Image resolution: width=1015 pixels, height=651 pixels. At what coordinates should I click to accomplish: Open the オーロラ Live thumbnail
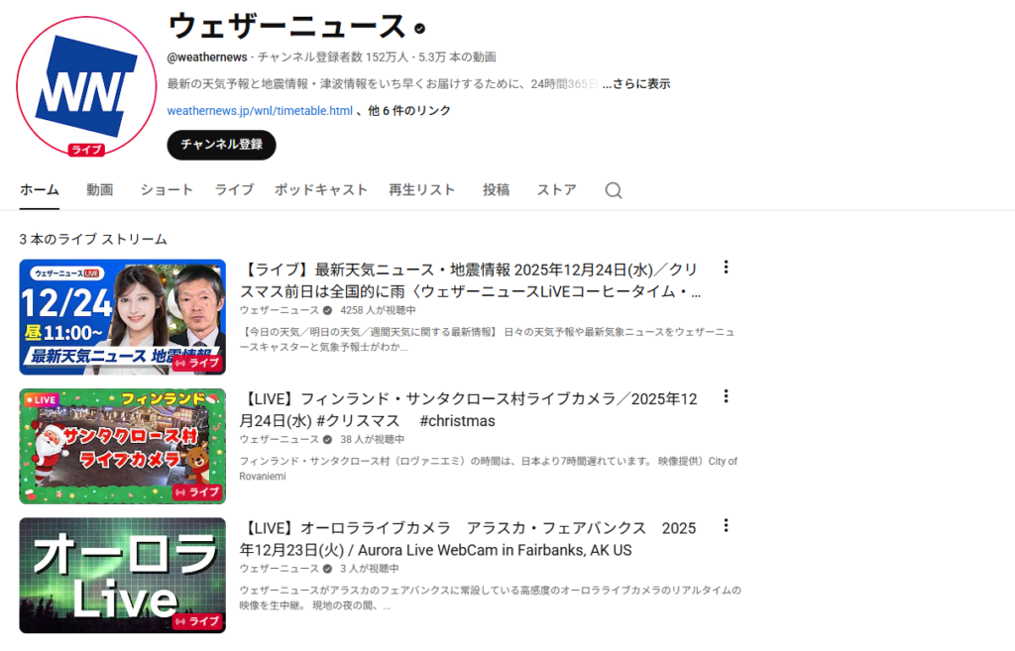point(122,576)
